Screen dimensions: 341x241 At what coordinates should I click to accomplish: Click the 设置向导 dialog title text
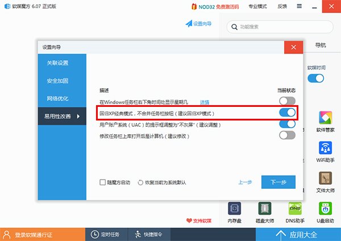51,47
